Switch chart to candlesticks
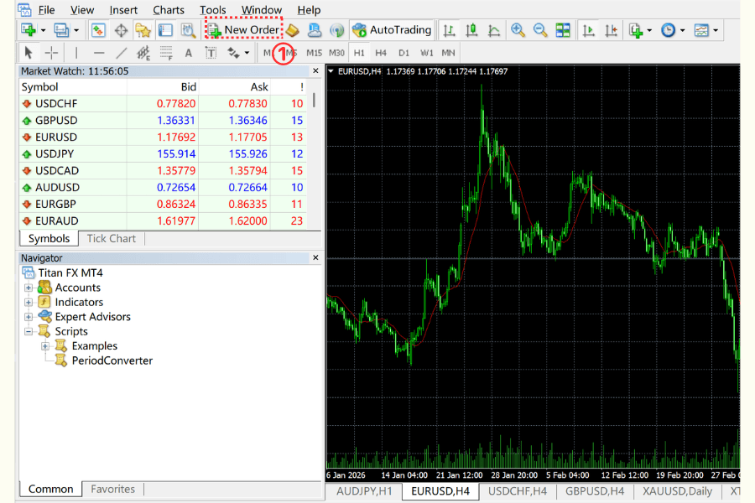Viewport: 755px width, 503px height. click(471, 30)
